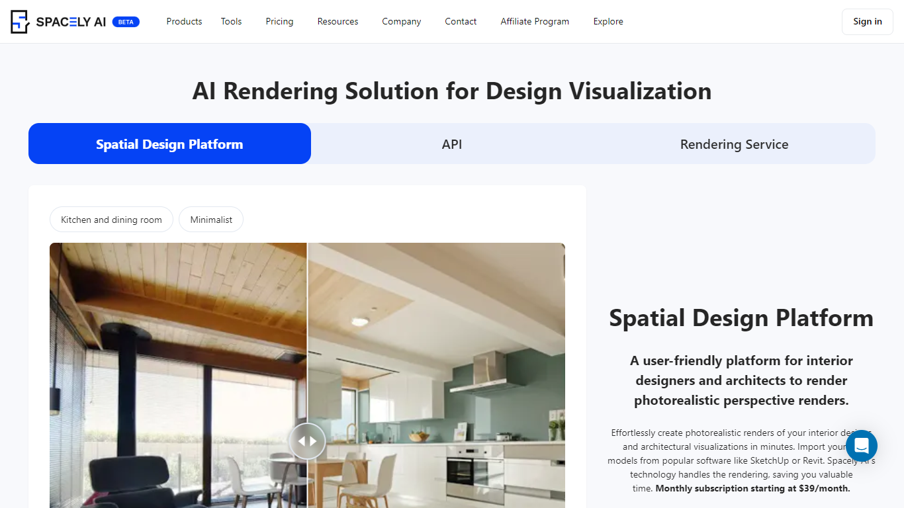The height and width of the screenshot is (508, 904).
Task: Switch to the API tab
Action: (x=452, y=144)
